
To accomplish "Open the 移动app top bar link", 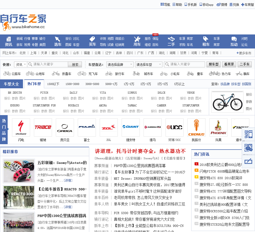I will point(206,5).
